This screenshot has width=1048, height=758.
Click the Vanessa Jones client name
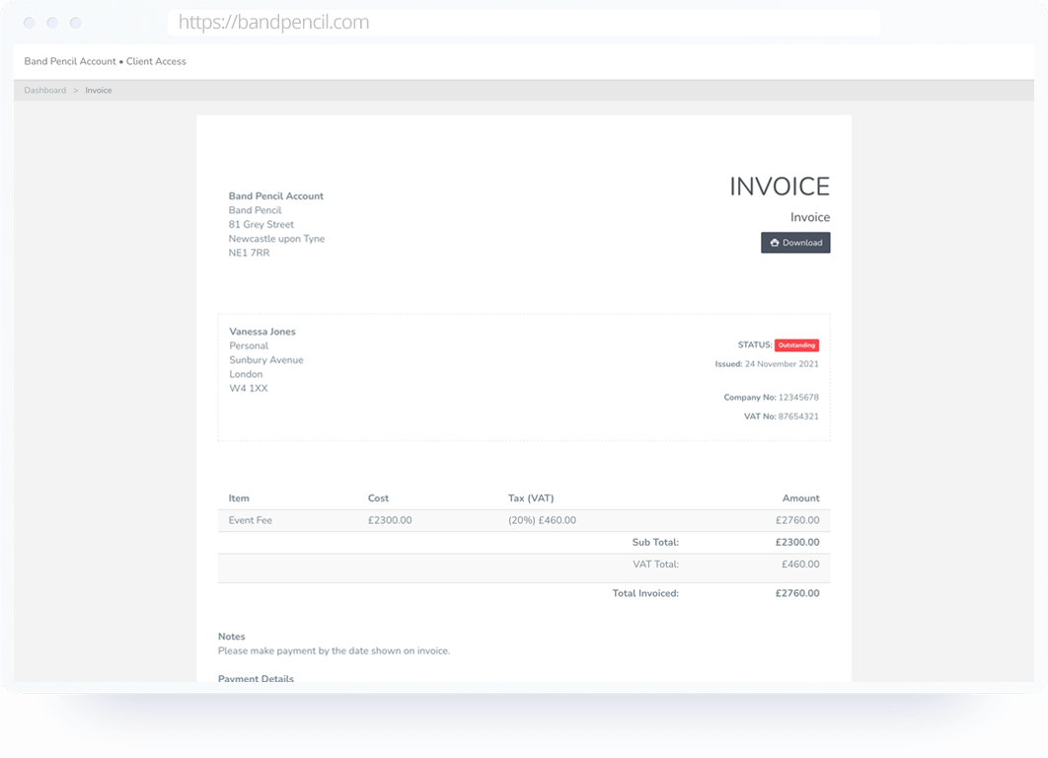[262, 332]
